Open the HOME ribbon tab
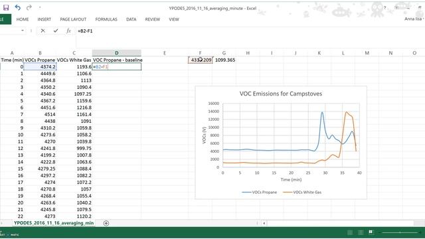The height and width of the screenshot is (239, 425). coord(23,19)
